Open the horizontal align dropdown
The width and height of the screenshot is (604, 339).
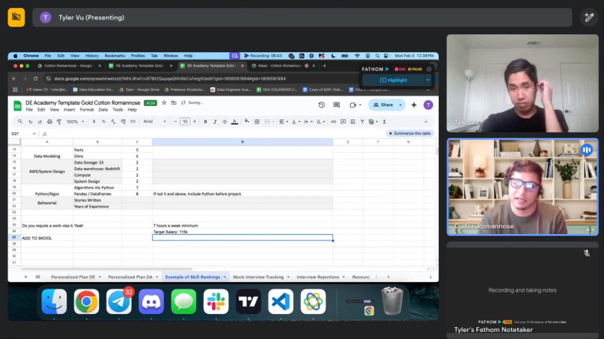coord(284,122)
